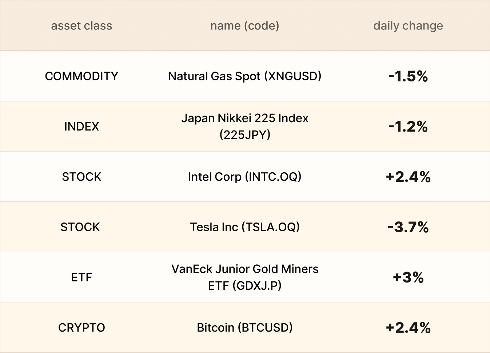Click Natural Gas Spot (XNGUSD) name
This screenshot has height=353, width=490.
click(x=244, y=76)
